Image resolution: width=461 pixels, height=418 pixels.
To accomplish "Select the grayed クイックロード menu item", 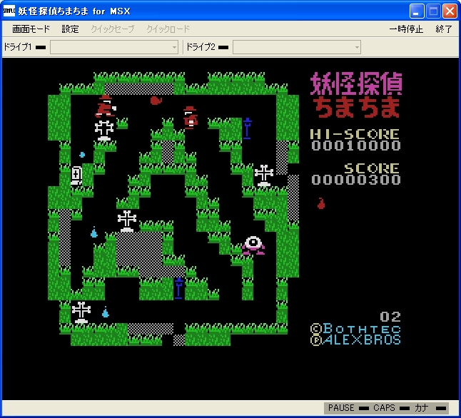I will 168,29.
